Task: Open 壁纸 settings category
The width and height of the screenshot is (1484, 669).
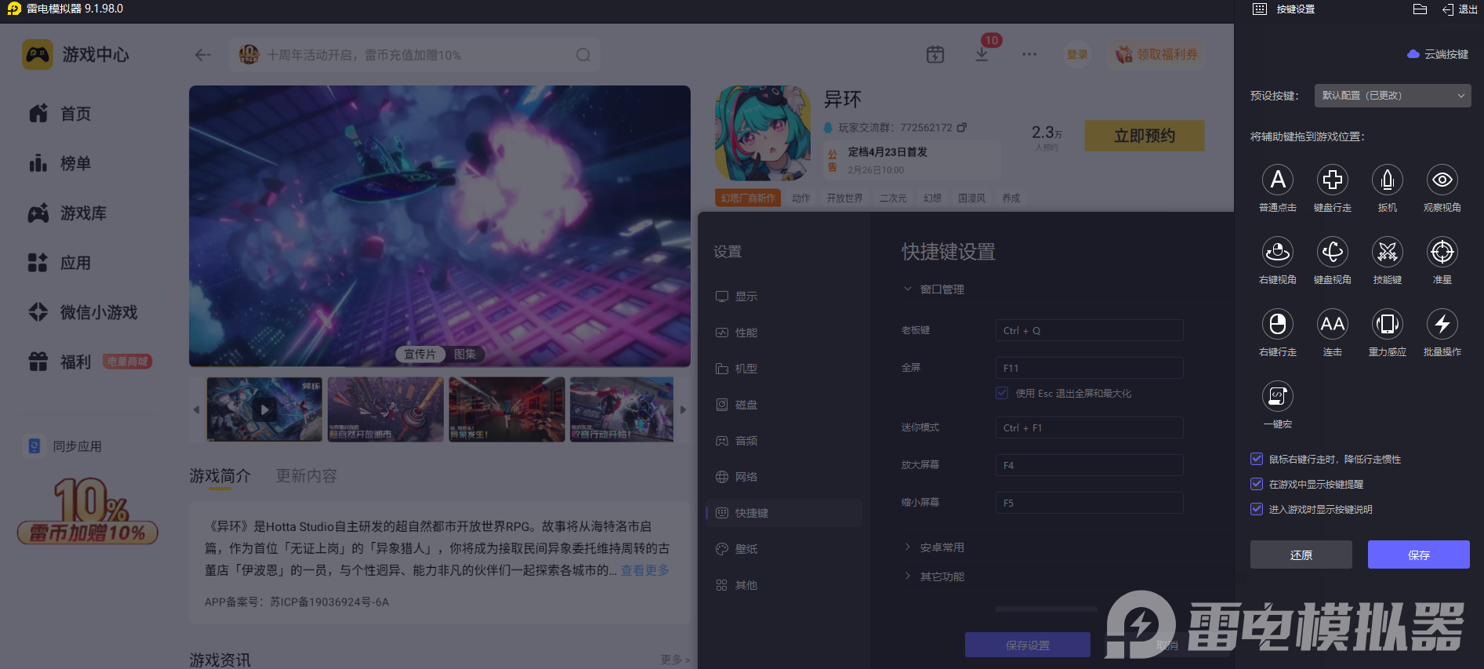Action: (784, 549)
